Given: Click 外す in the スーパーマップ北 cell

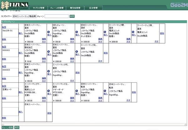Looking at the screenshot, I should click(100, 61).
